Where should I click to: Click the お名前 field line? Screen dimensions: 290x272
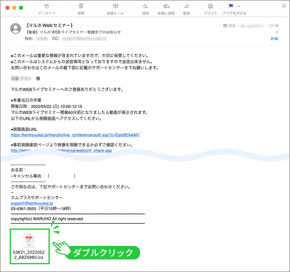click(x=18, y=170)
